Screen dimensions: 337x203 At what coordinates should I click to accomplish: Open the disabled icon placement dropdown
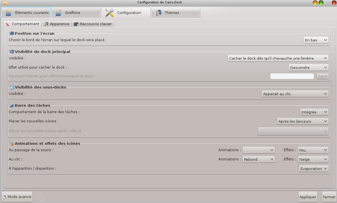293,131
